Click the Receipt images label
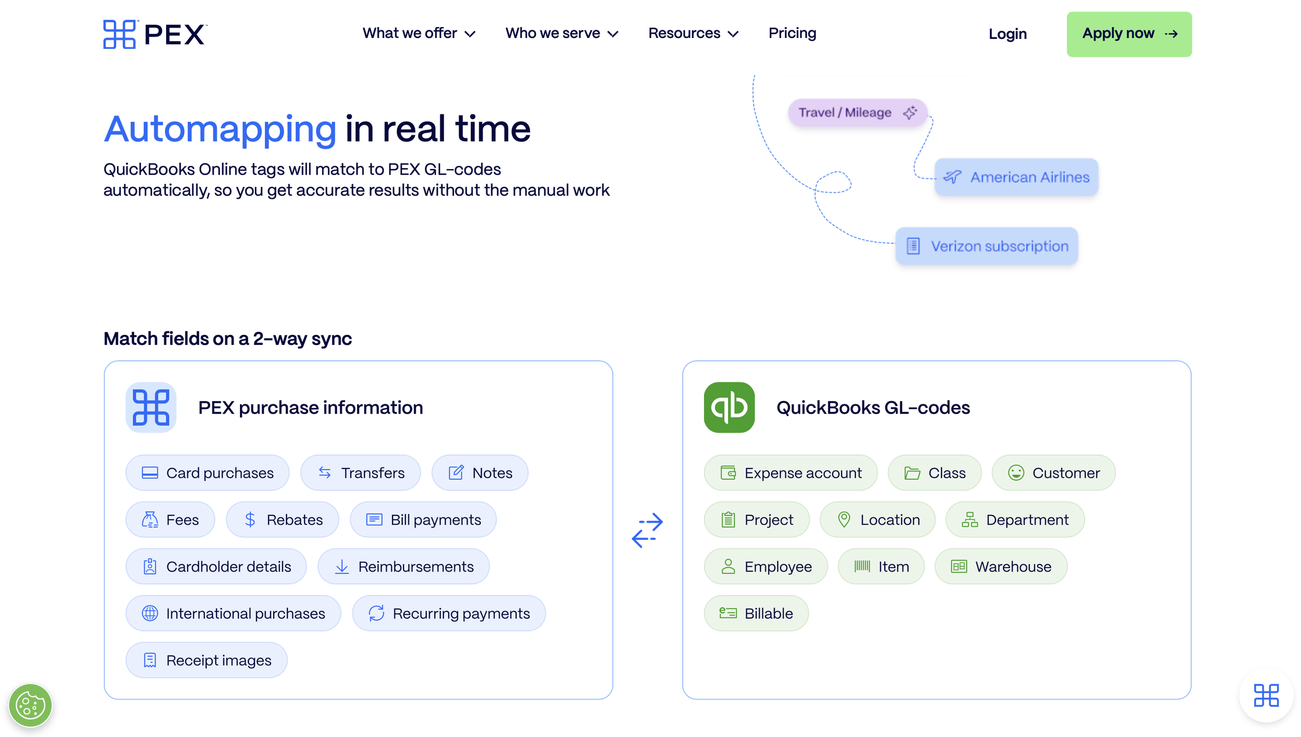Screen dimensions: 1301x737 pyautogui.click(x=219, y=660)
